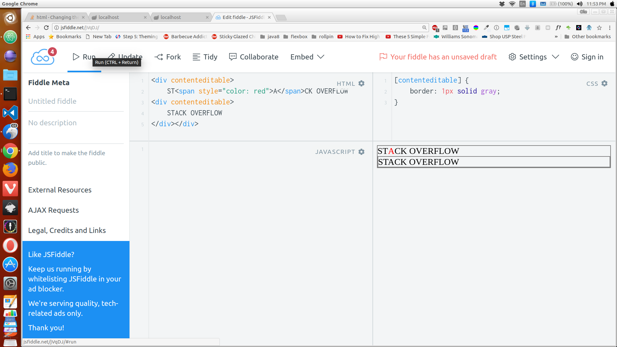The width and height of the screenshot is (617, 347).
Task: Click Collaborate in the toolbar
Action: 254,57
